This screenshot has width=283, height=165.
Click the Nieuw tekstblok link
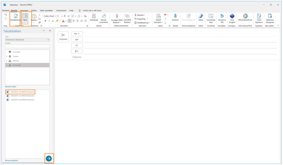pyautogui.click(x=11, y=160)
